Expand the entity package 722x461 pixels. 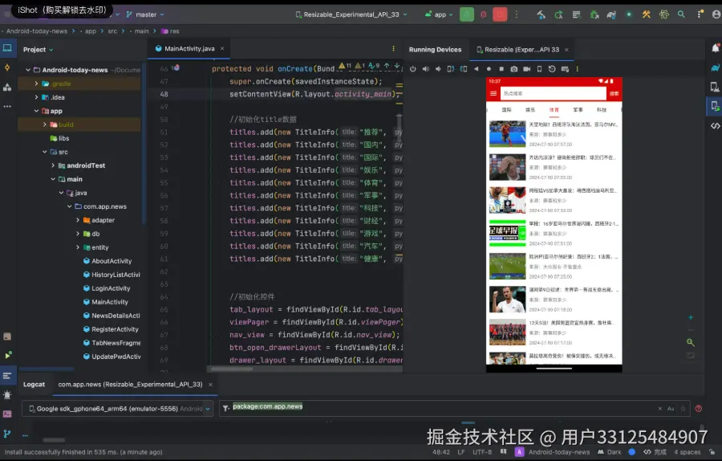point(77,247)
